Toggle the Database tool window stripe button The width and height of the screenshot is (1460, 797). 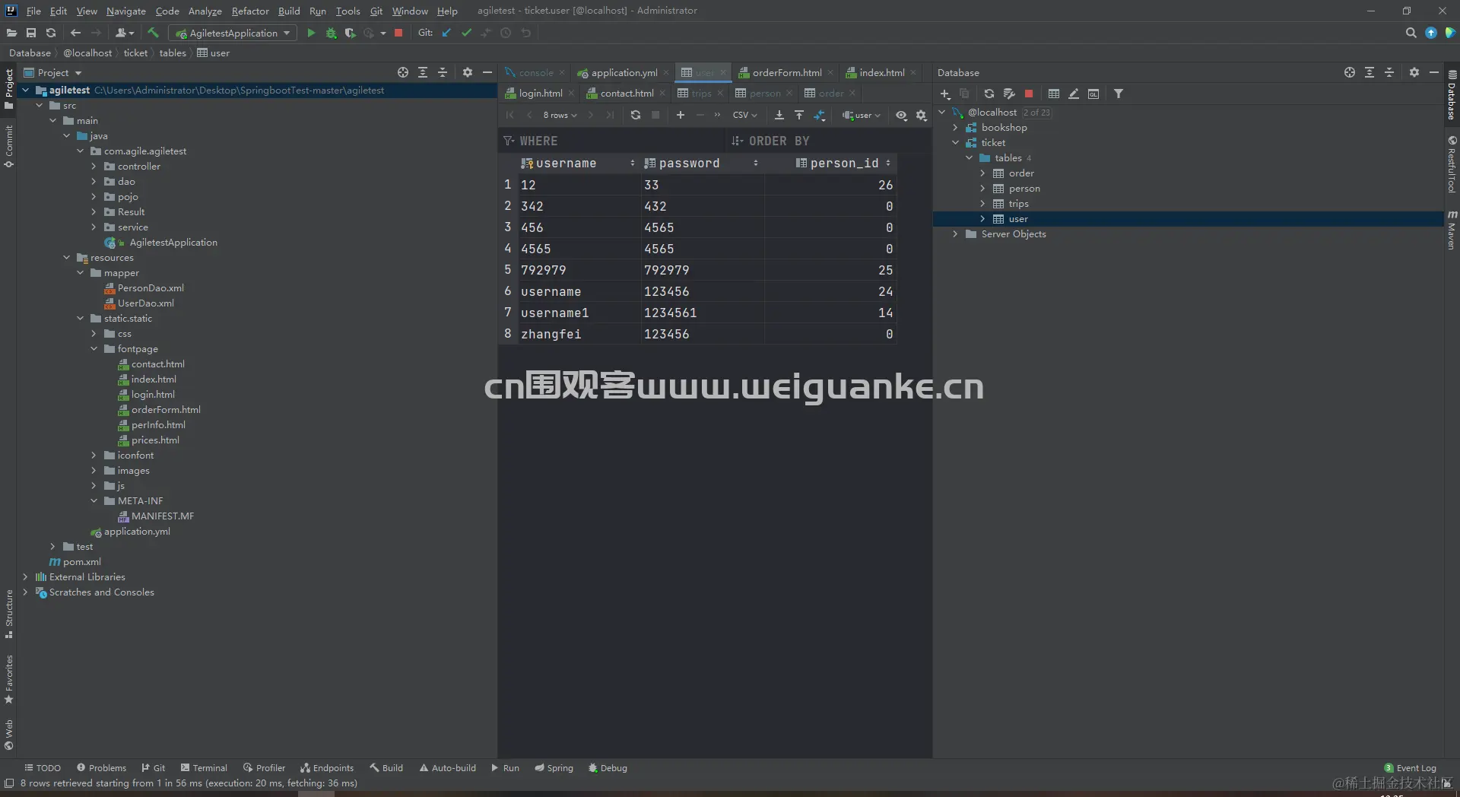tap(1452, 95)
